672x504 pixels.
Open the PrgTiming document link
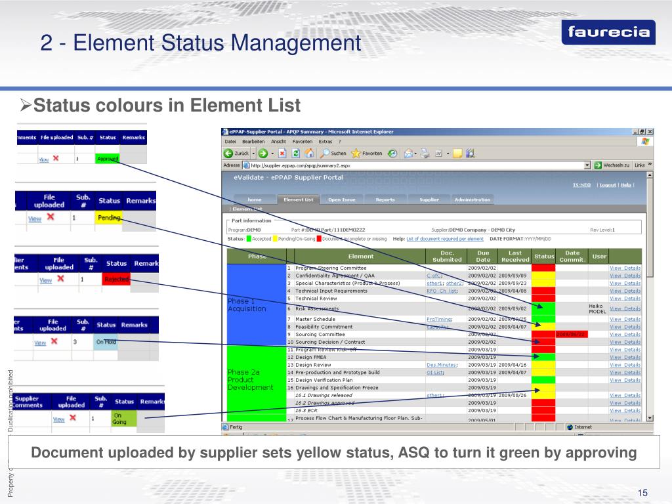click(439, 319)
